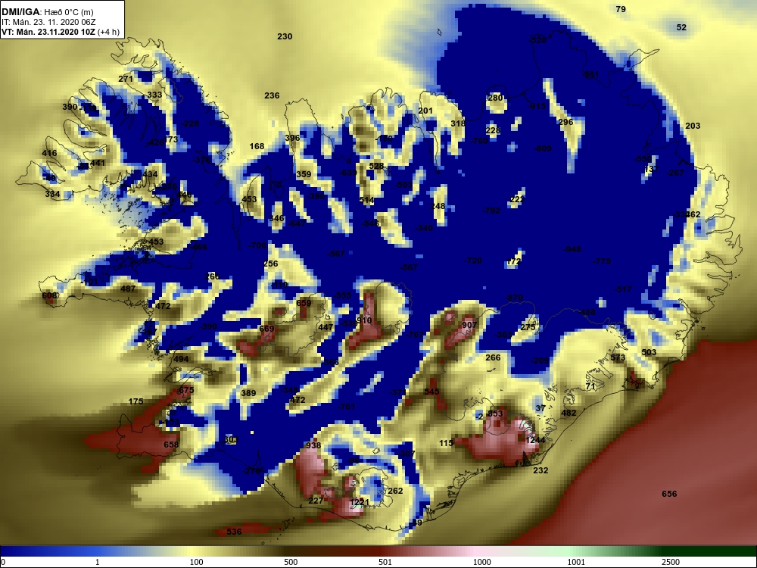Select the 'IT: Mán. 23. 11. 2020 06Z' line

(x=48, y=22)
